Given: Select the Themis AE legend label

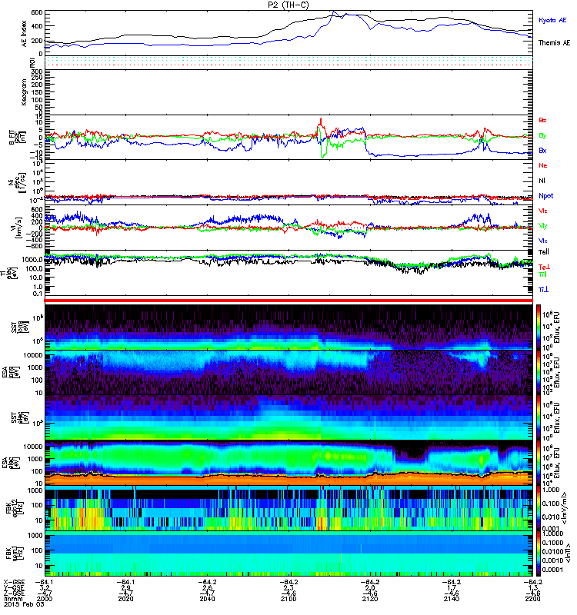Looking at the screenshot, I should [554, 43].
